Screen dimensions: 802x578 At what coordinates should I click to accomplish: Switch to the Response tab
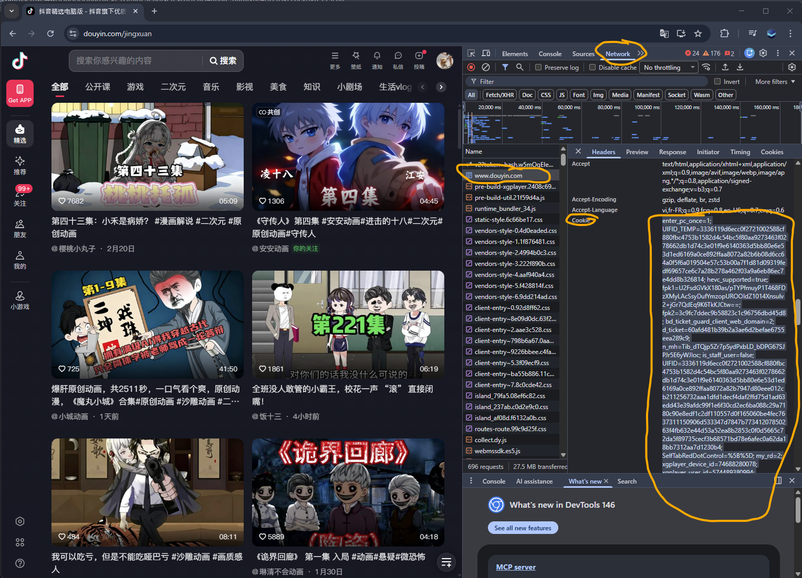(672, 152)
